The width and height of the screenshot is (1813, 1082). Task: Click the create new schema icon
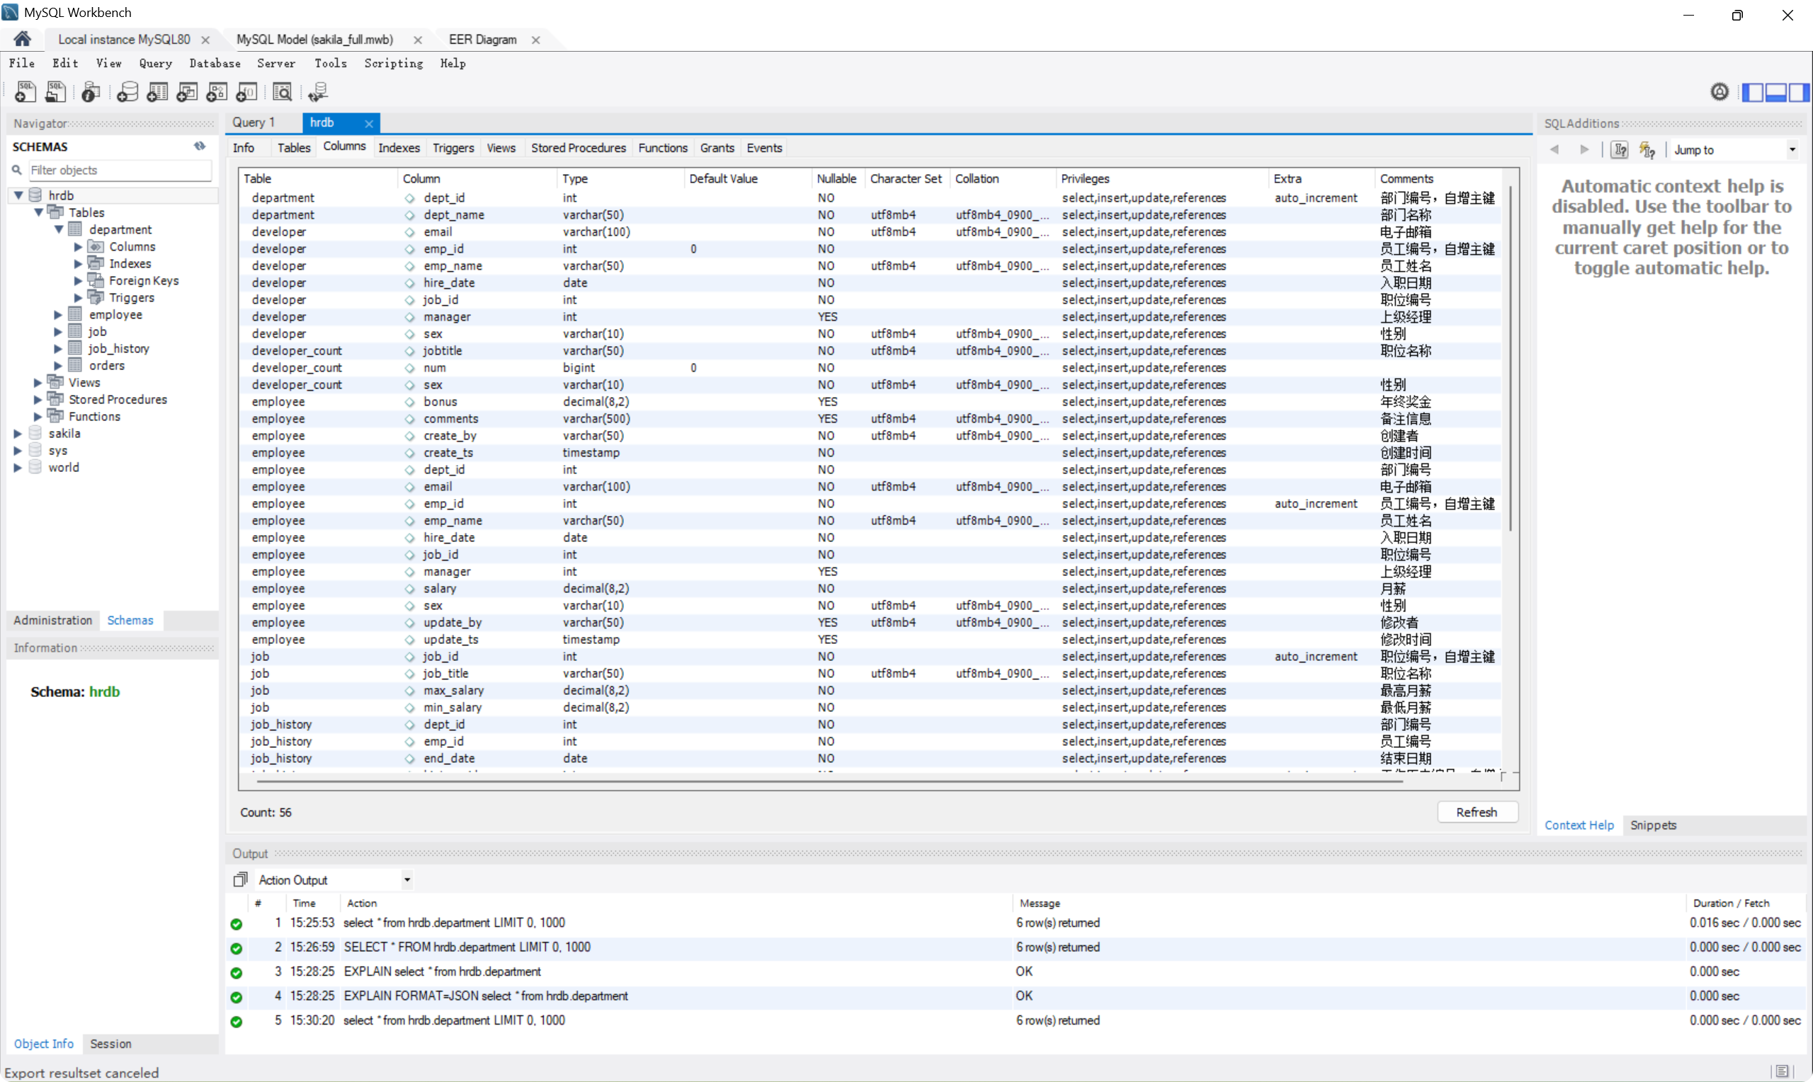(127, 92)
